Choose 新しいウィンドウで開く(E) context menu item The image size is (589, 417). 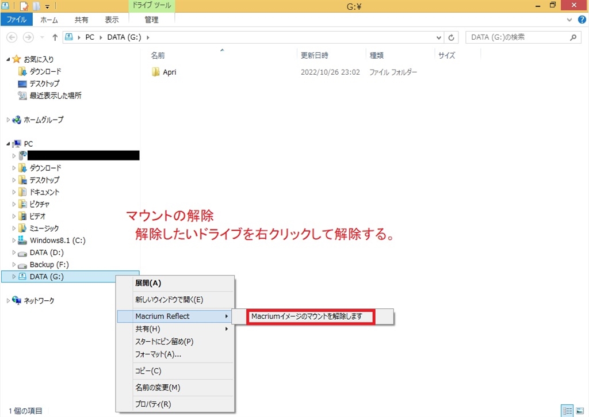[175, 300]
